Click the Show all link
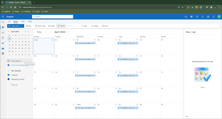 click(14, 85)
